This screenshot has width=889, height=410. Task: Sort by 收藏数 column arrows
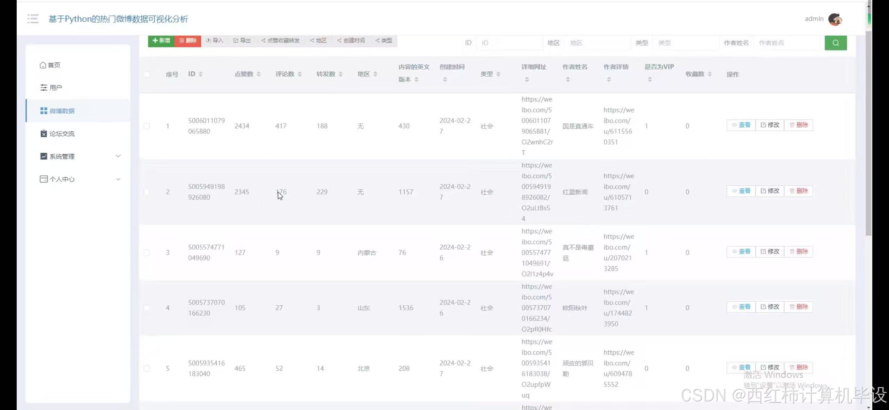click(710, 74)
